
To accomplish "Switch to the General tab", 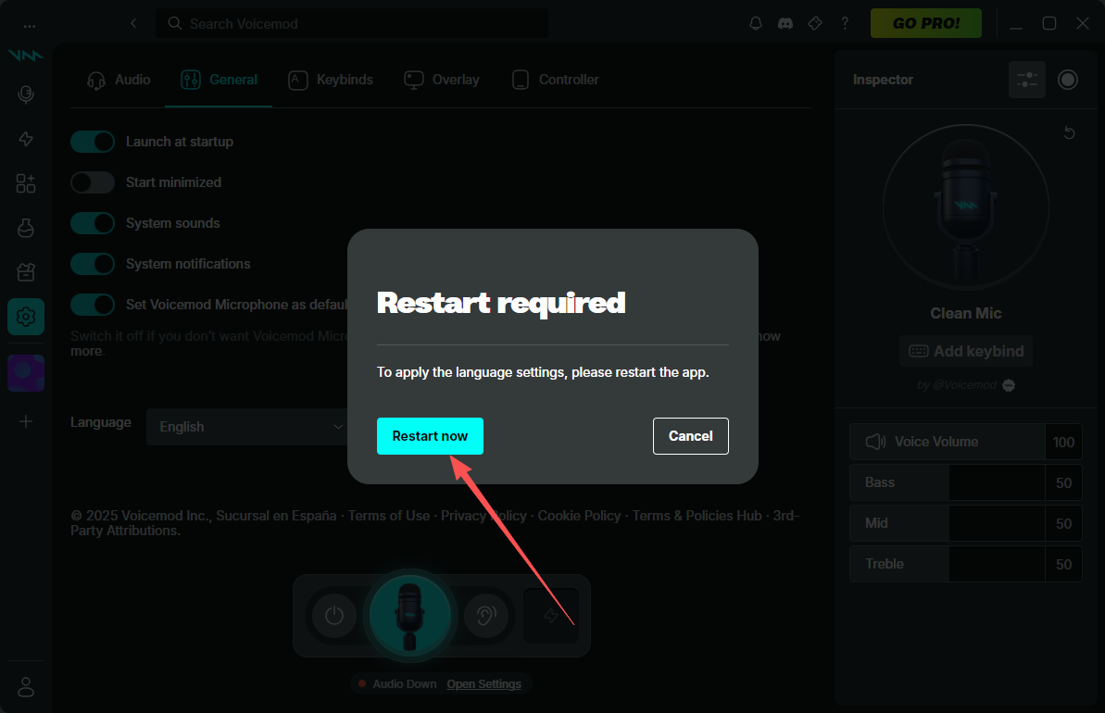I will tap(220, 80).
